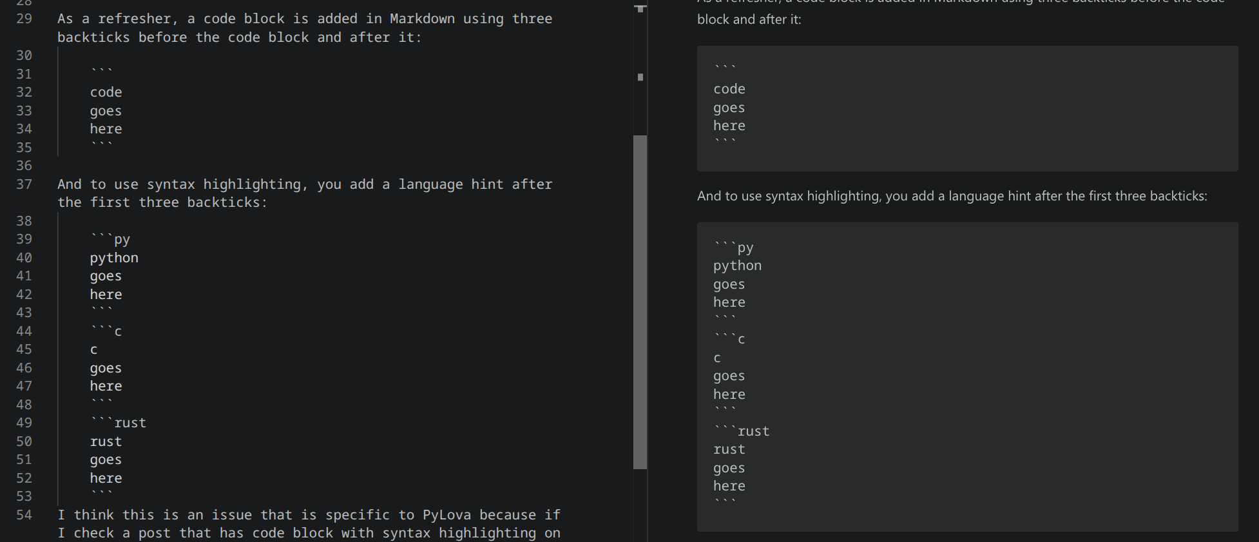Select line number 39 in the gutter
Screen dimensions: 1259x542
pos(24,239)
